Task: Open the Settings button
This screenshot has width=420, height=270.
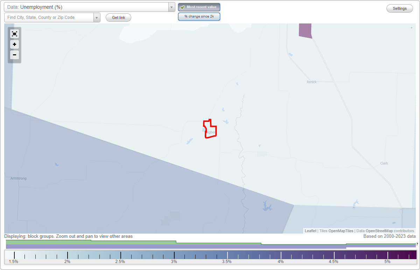Action: 400,8
